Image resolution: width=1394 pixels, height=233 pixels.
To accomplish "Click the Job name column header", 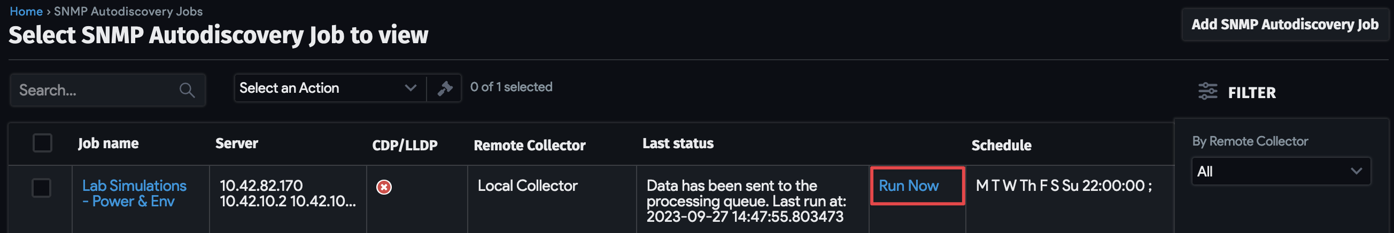I will 108,143.
